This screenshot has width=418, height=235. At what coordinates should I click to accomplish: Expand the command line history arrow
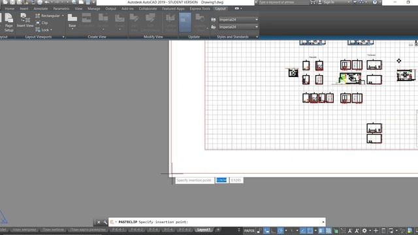pos(323,222)
